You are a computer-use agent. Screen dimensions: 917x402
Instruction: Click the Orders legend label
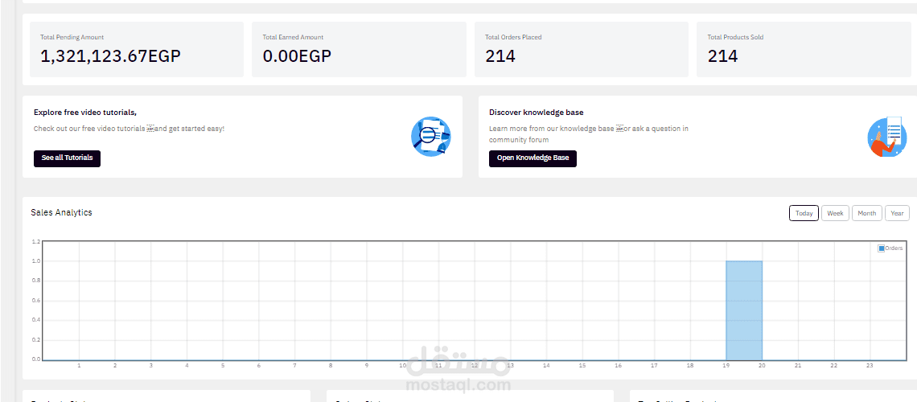(894, 248)
